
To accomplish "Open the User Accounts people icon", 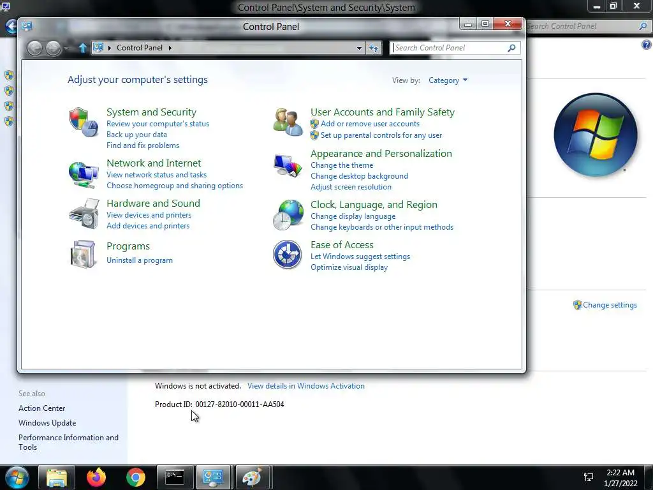I will [288, 122].
